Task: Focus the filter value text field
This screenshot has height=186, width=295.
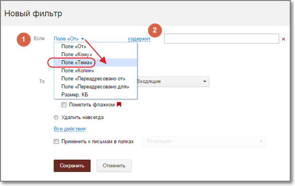Action: tap(221, 39)
